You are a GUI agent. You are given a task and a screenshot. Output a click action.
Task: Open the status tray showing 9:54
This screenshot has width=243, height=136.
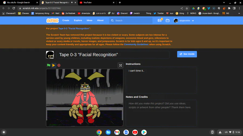point(229,132)
